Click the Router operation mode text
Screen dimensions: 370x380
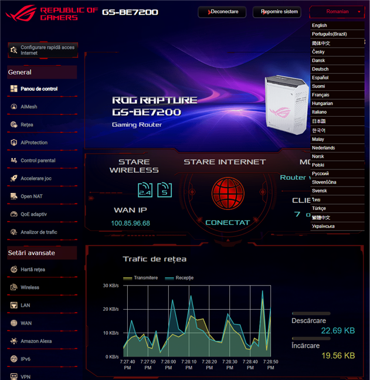(x=295, y=178)
